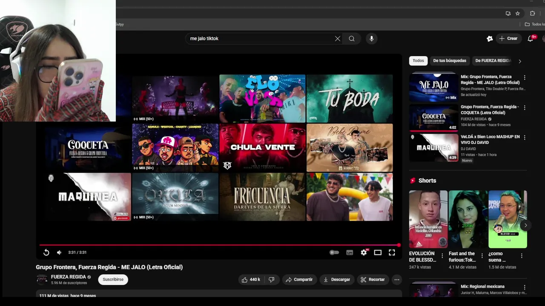Open the EVOLUCIÓN DE BLESSD short
Viewport: 545px width, 306px height.
pyautogui.click(x=428, y=219)
